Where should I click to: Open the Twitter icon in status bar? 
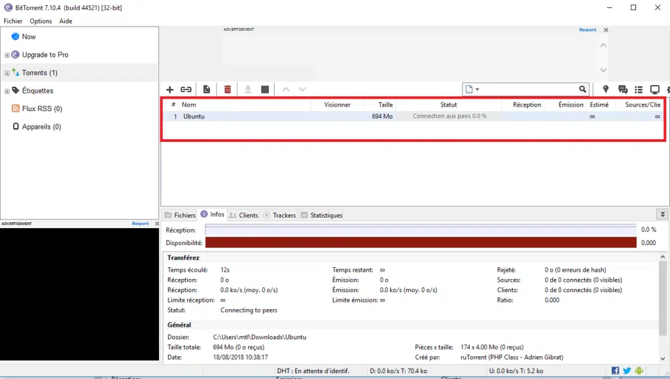[627, 371]
